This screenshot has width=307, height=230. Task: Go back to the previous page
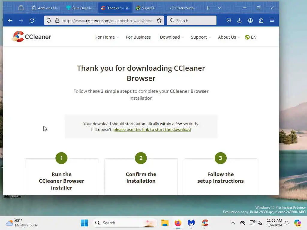[x=10, y=21]
